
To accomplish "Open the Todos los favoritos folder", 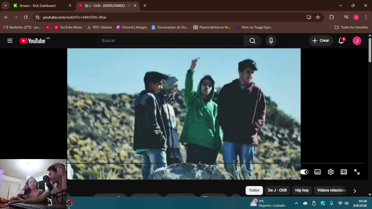I will coord(351,27).
